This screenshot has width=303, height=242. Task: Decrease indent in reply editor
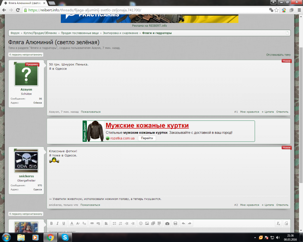point(127,223)
